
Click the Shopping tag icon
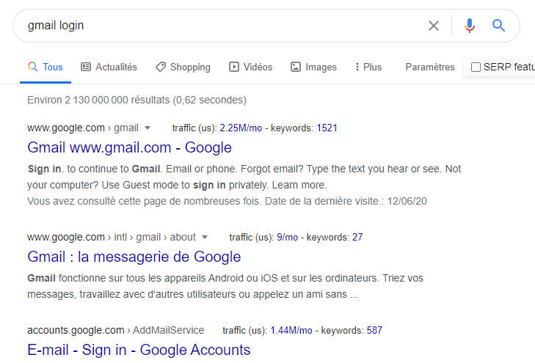(161, 67)
